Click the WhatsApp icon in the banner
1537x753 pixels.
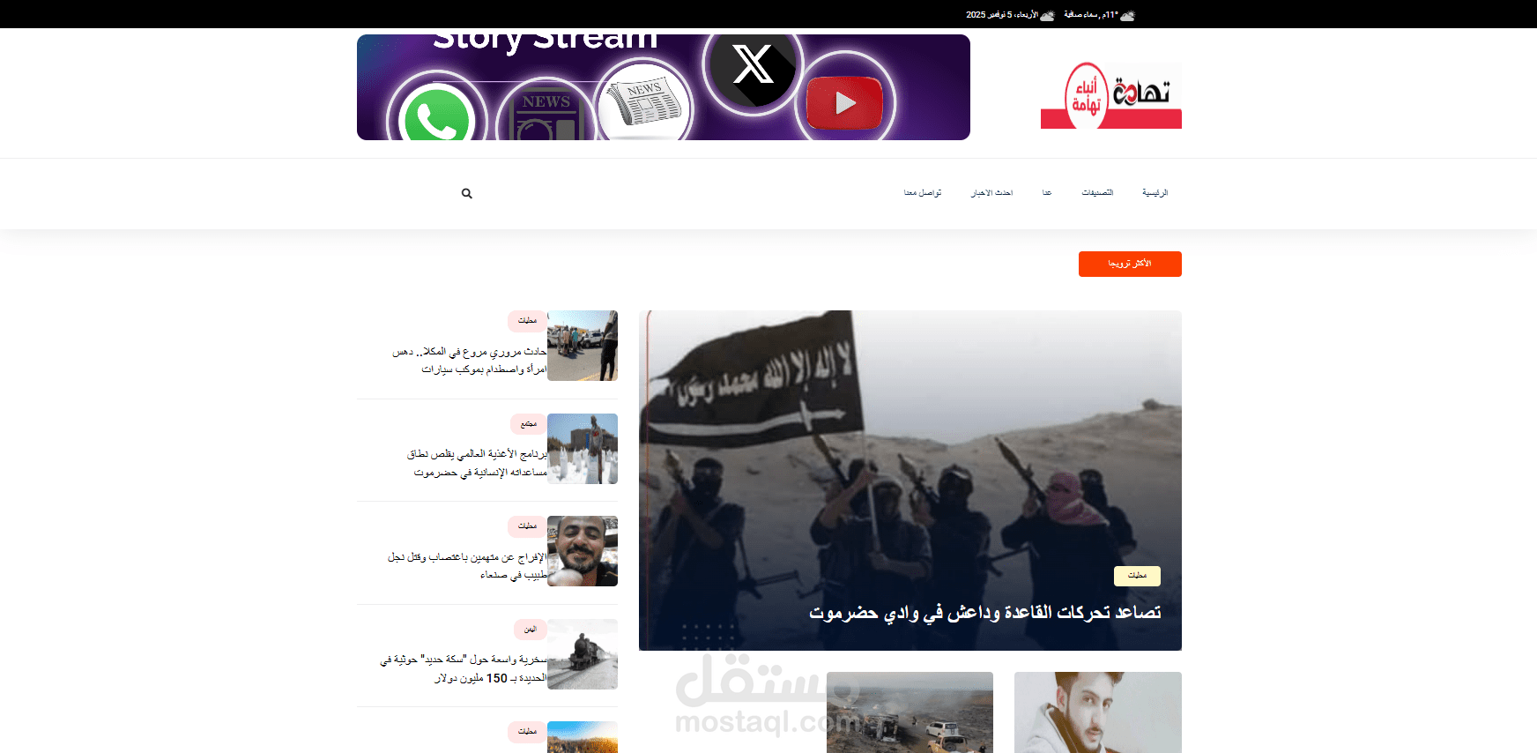tap(435, 113)
